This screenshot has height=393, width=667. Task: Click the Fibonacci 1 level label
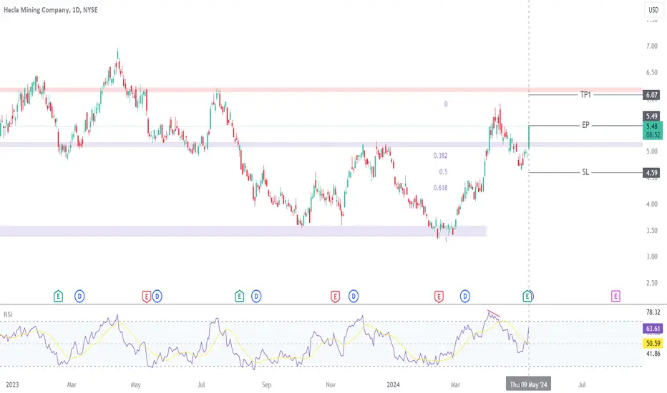446,240
